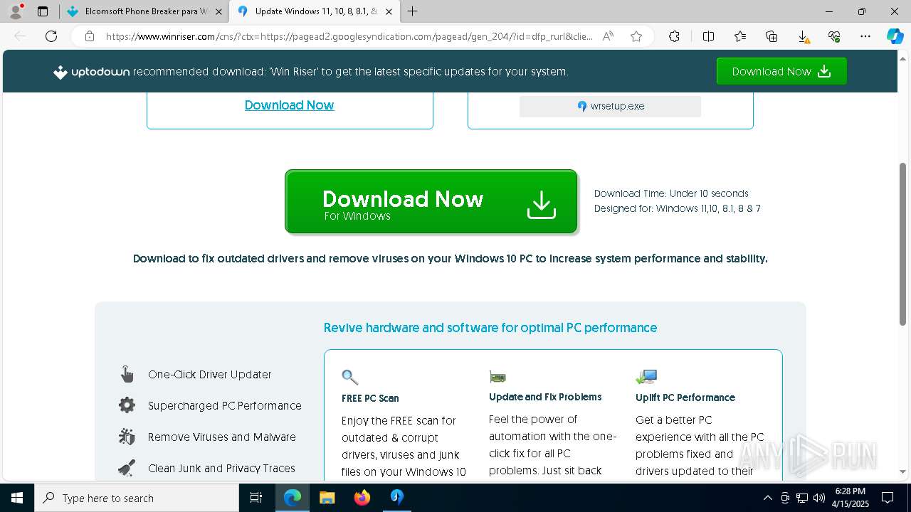Refresh the current page
This screenshot has height=512, width=911.
point(51,36)
